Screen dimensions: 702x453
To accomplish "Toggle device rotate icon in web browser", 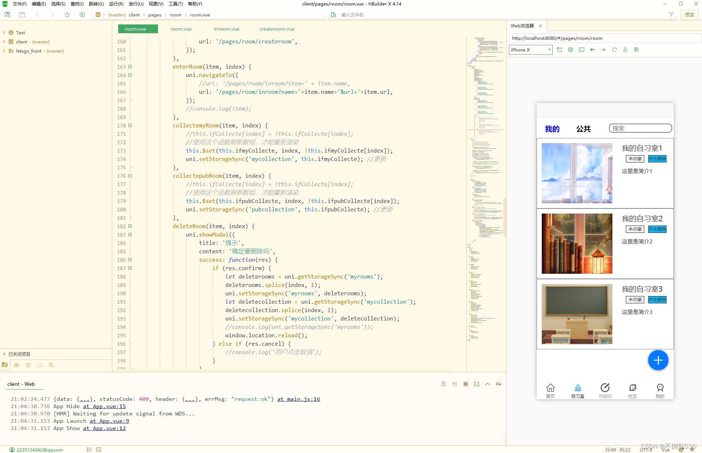I will click(560, 50).
